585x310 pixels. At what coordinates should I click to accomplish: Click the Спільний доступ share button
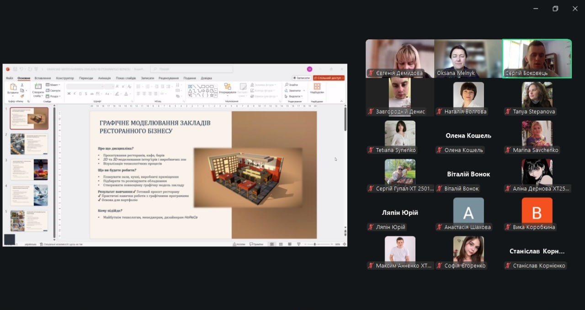point(329,78)
